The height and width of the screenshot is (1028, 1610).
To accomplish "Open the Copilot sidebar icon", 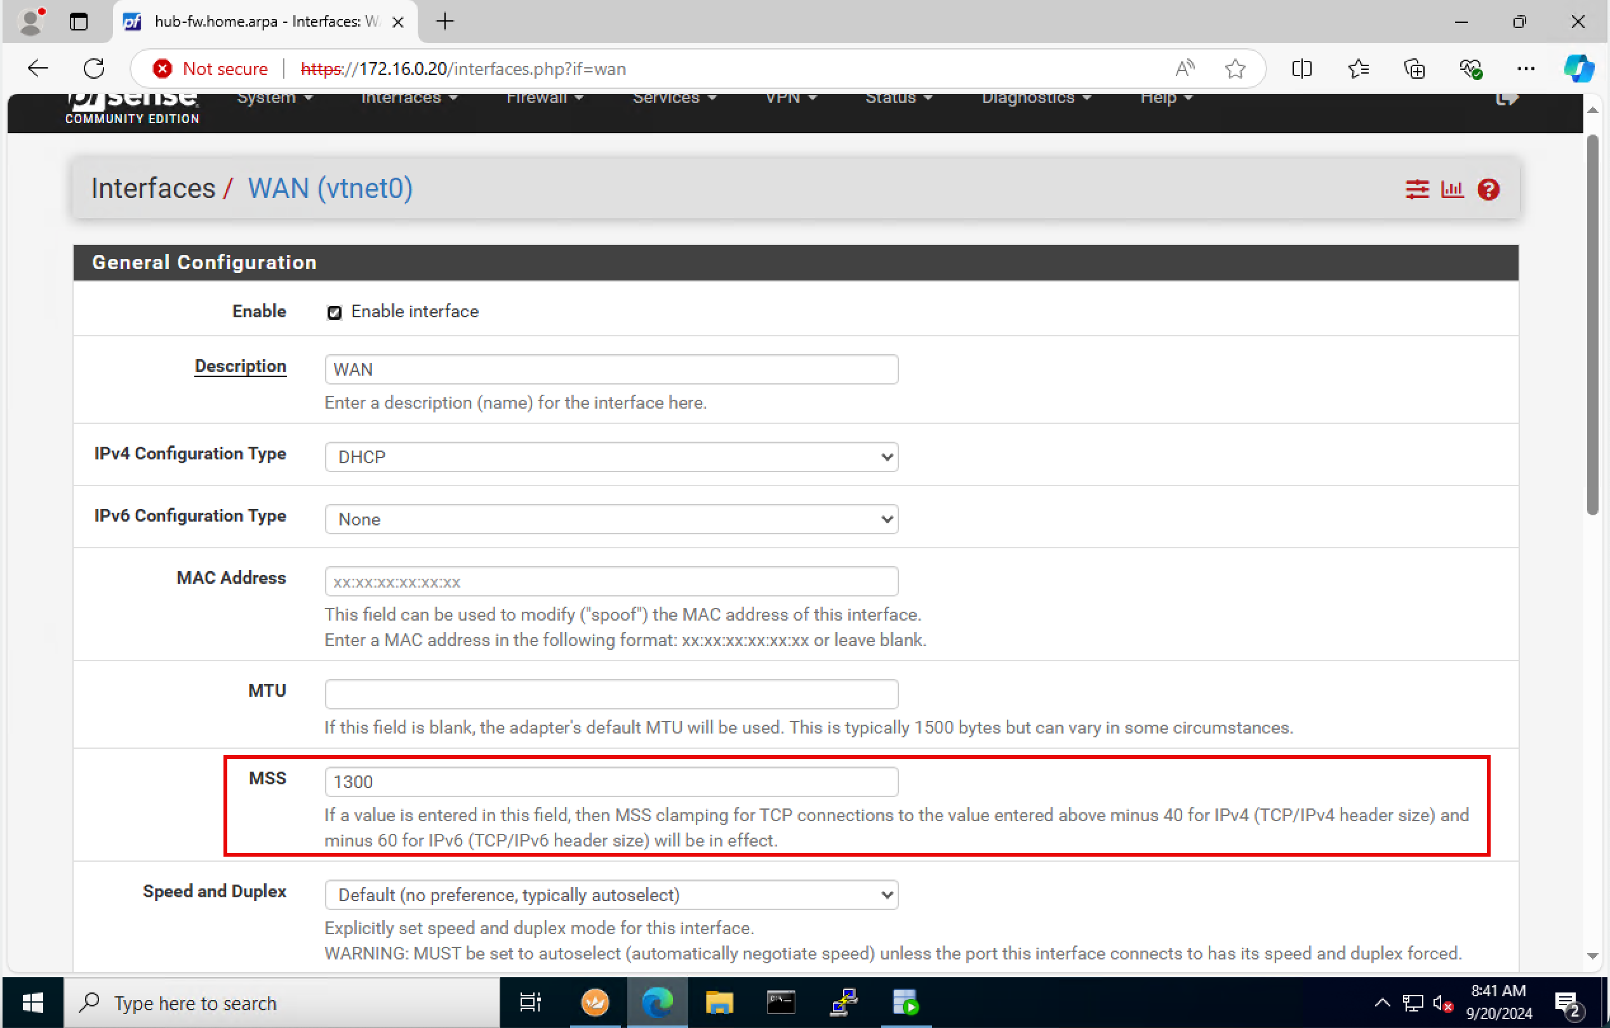I will 1579,69.
